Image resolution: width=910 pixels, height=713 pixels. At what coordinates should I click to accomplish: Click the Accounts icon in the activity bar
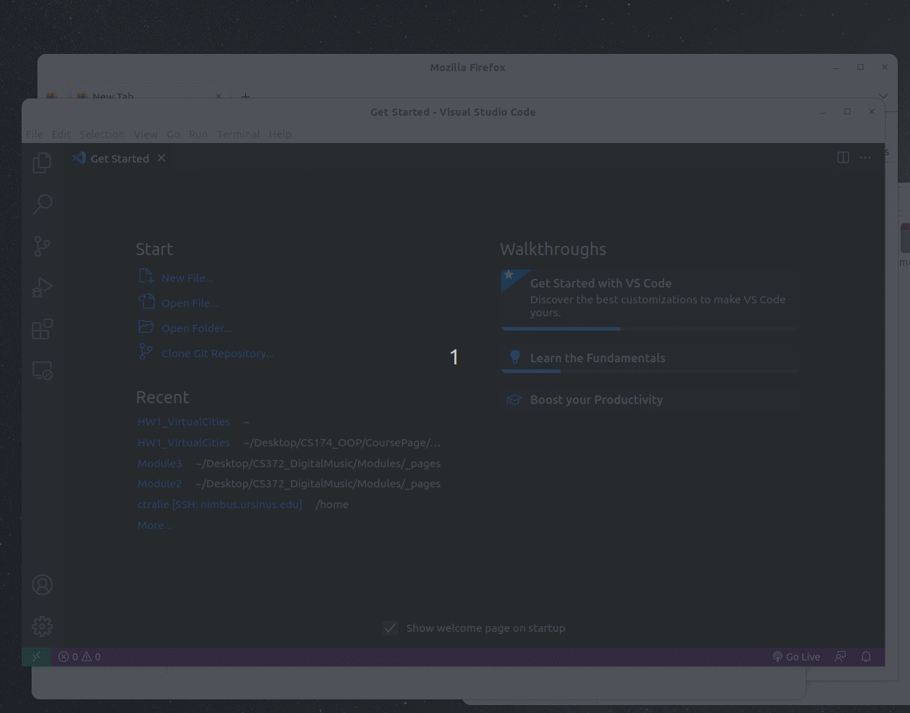pyautogui.click(x=42, y=585)
